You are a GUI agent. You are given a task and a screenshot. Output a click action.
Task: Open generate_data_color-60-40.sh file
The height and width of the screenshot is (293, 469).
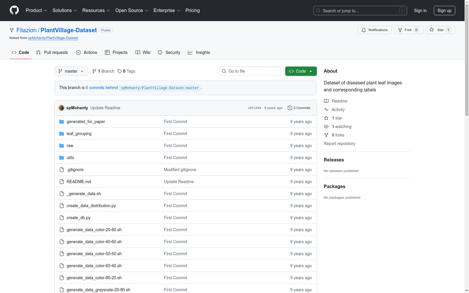pyautogui.click(x=94, y=266)
